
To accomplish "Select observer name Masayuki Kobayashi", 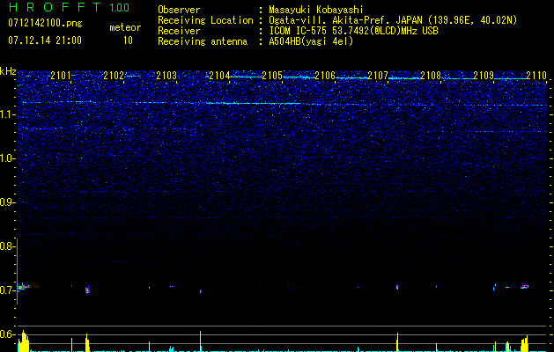I will [316, 10].
